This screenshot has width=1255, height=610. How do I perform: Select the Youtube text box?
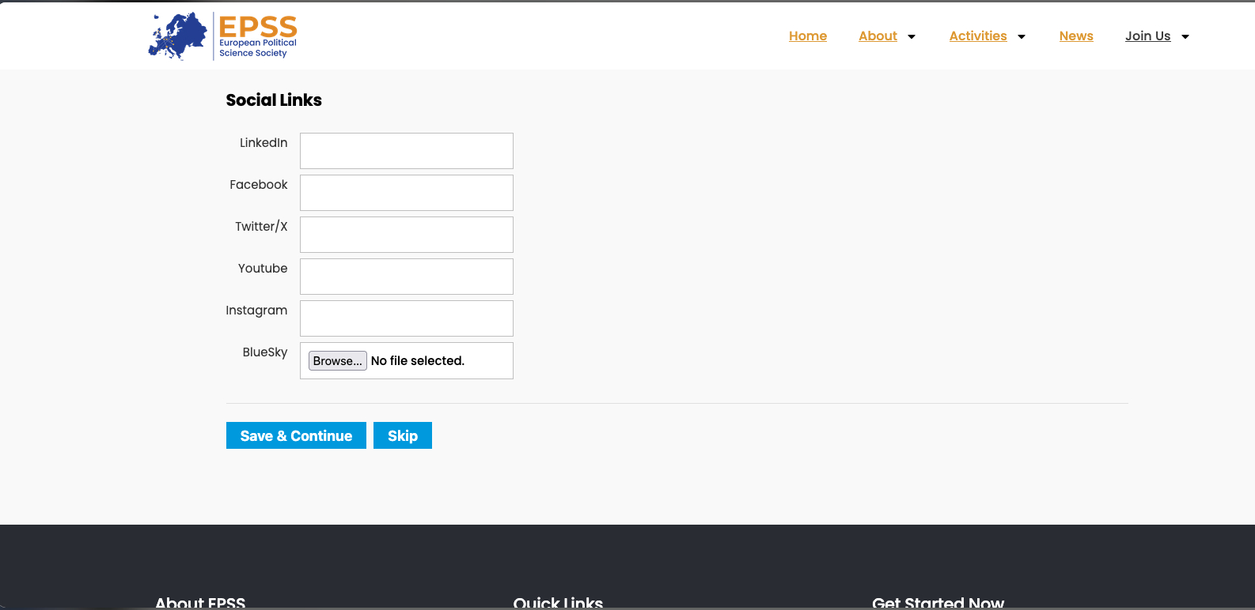pos(406,277)
